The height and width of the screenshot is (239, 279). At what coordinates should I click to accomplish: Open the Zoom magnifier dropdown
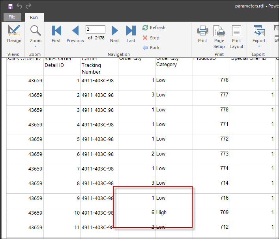35,35
